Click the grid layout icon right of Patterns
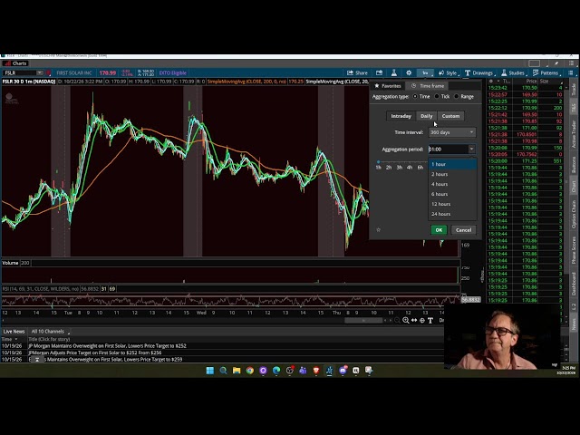580x435 pixels. [571, 72]
